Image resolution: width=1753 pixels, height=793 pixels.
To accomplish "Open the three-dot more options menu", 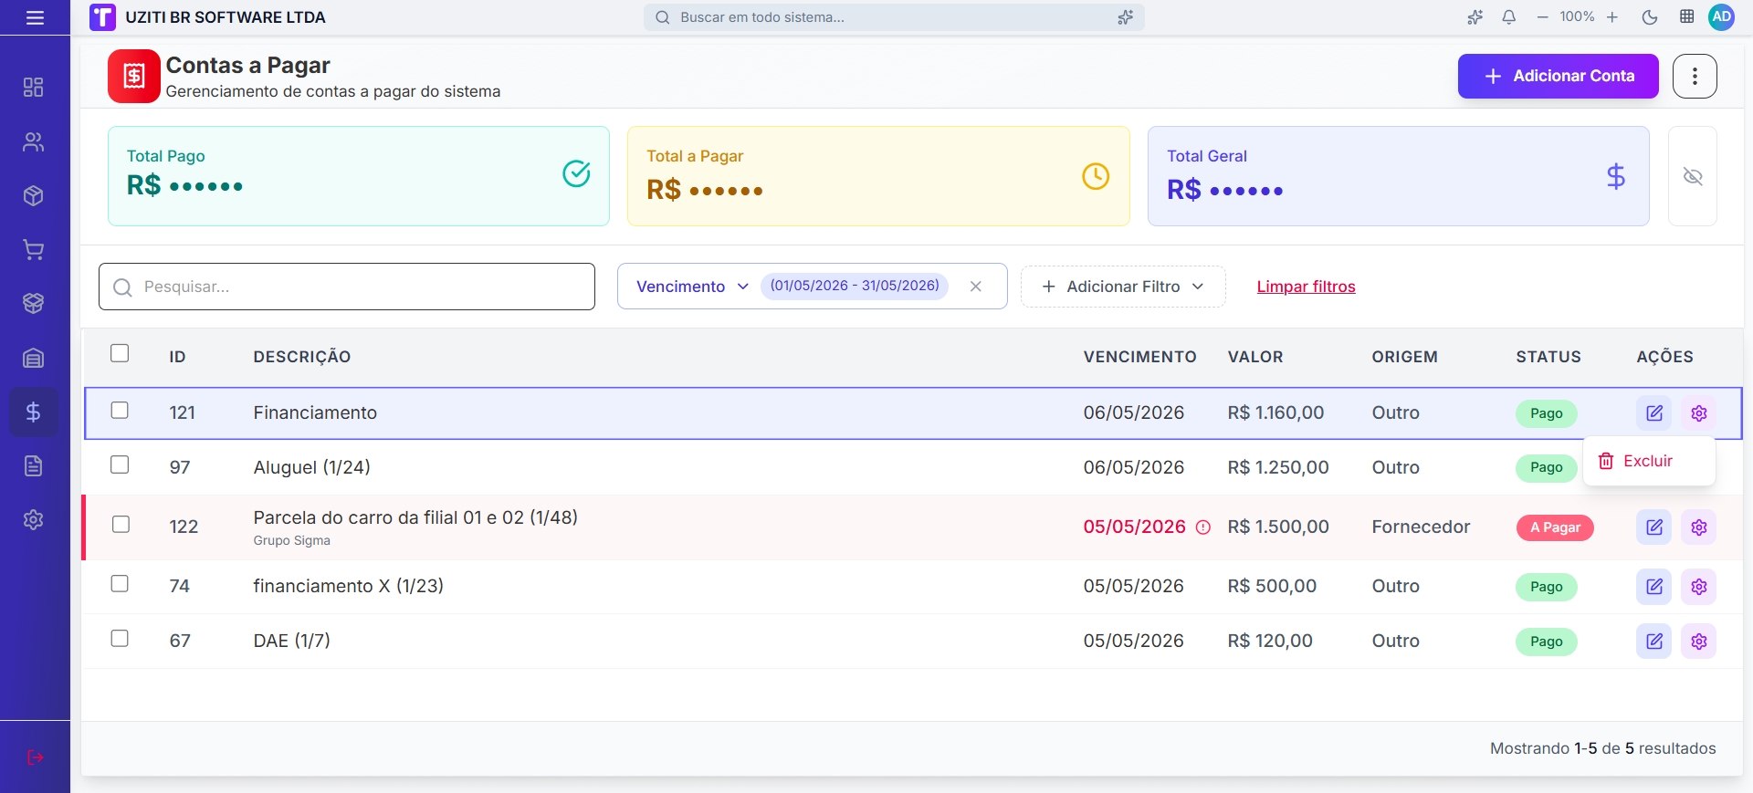I will tap(1695, 76).
